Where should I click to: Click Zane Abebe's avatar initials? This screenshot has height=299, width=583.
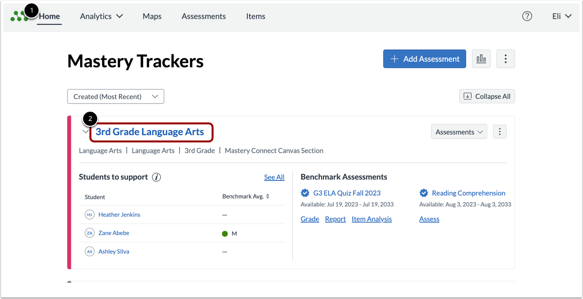click(x=89, y=233)
